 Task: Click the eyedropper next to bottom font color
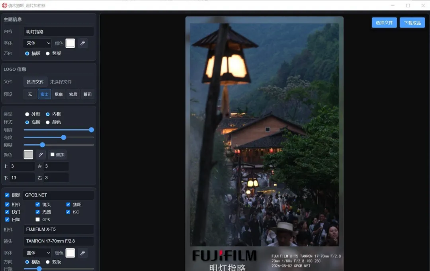[82, 253]
